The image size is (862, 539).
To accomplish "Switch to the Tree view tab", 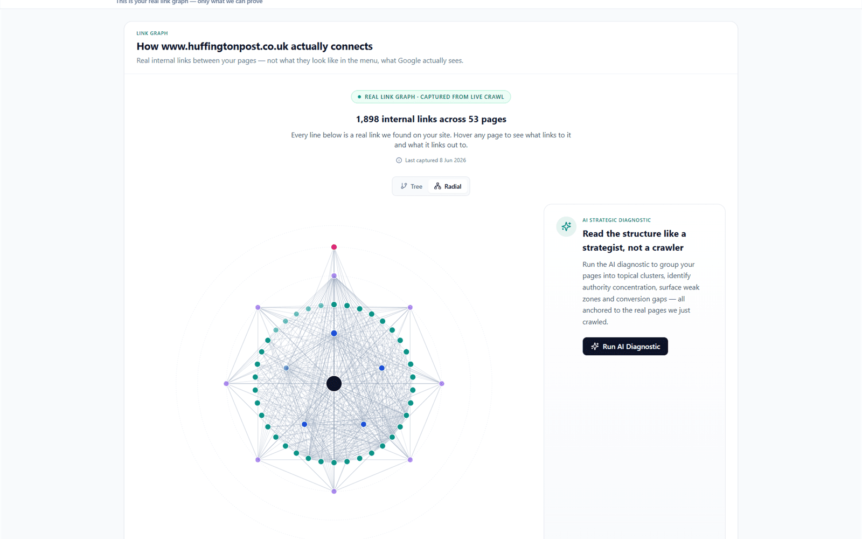I will (x=412, y=186).
